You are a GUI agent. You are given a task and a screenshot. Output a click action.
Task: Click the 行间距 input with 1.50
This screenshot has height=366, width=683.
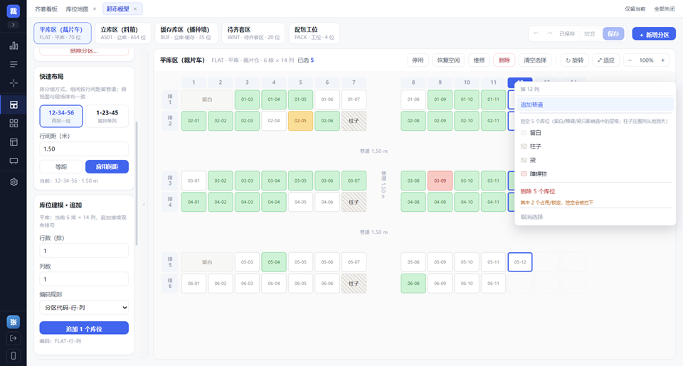(84, 149)
